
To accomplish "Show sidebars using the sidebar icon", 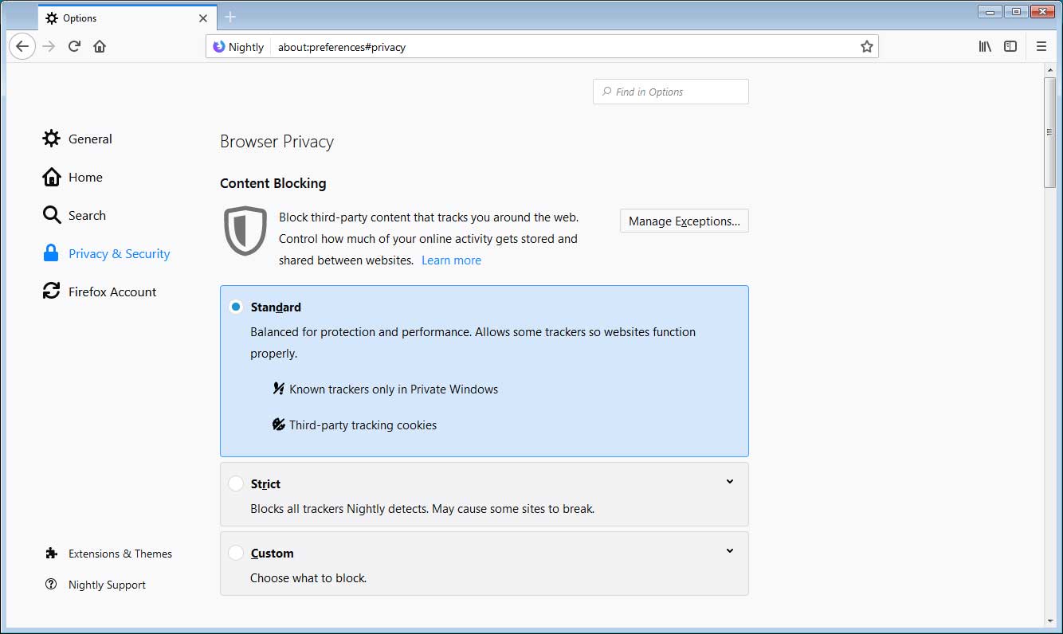I will click(x=1010, y=46).
